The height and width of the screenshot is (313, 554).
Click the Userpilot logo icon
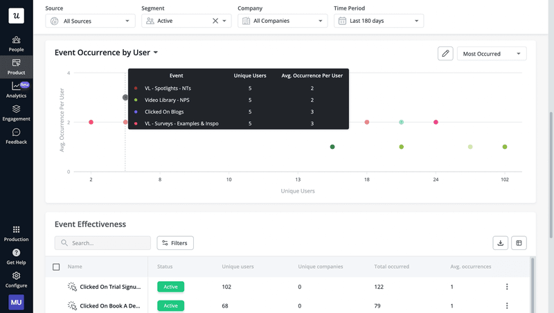[16, 15]
